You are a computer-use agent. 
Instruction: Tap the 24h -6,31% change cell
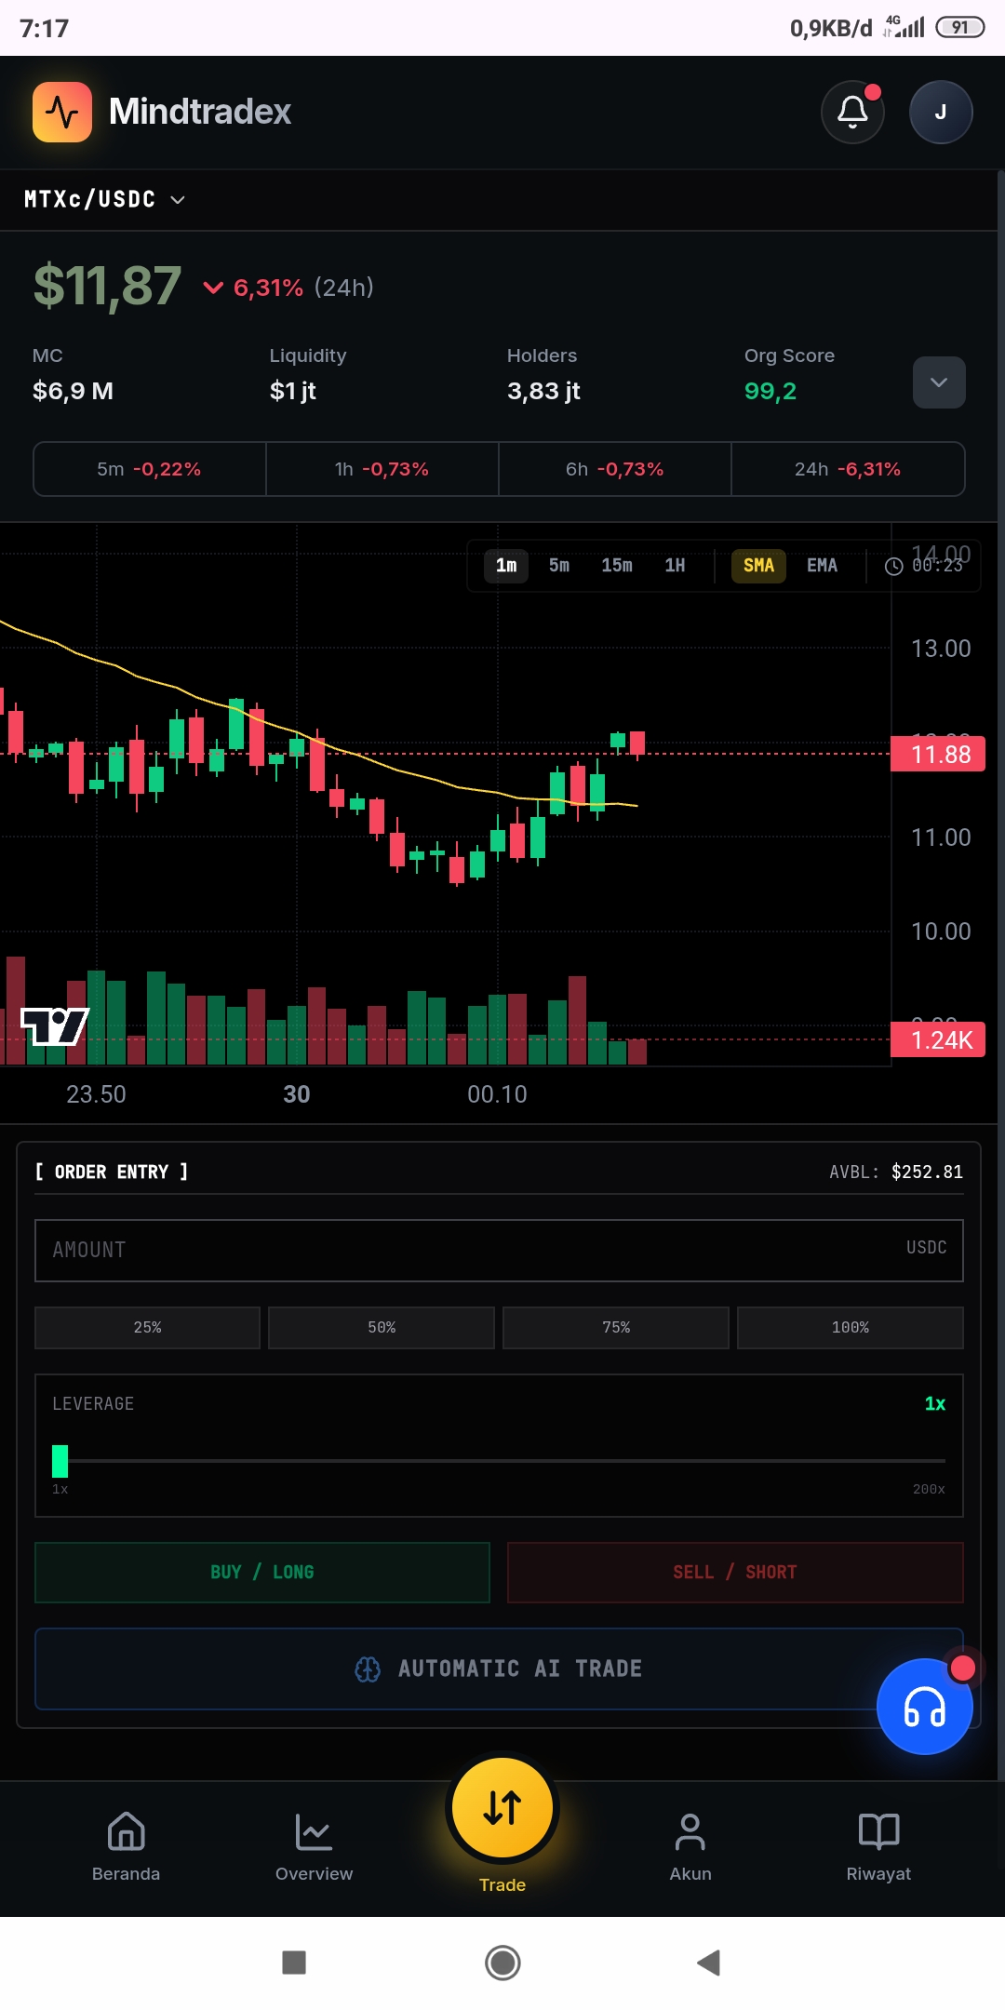(x=848, y=469)
